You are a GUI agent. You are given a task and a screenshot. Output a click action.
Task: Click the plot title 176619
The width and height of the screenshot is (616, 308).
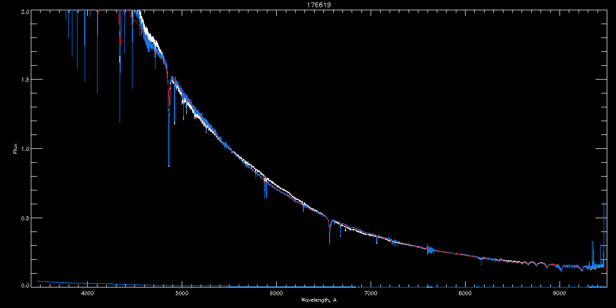319,5
